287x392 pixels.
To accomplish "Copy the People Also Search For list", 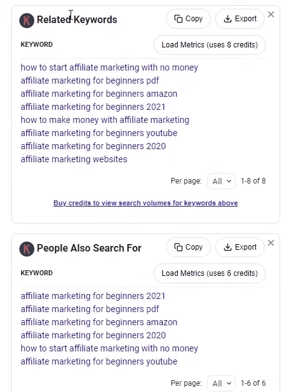I will (x=188, y=247).
